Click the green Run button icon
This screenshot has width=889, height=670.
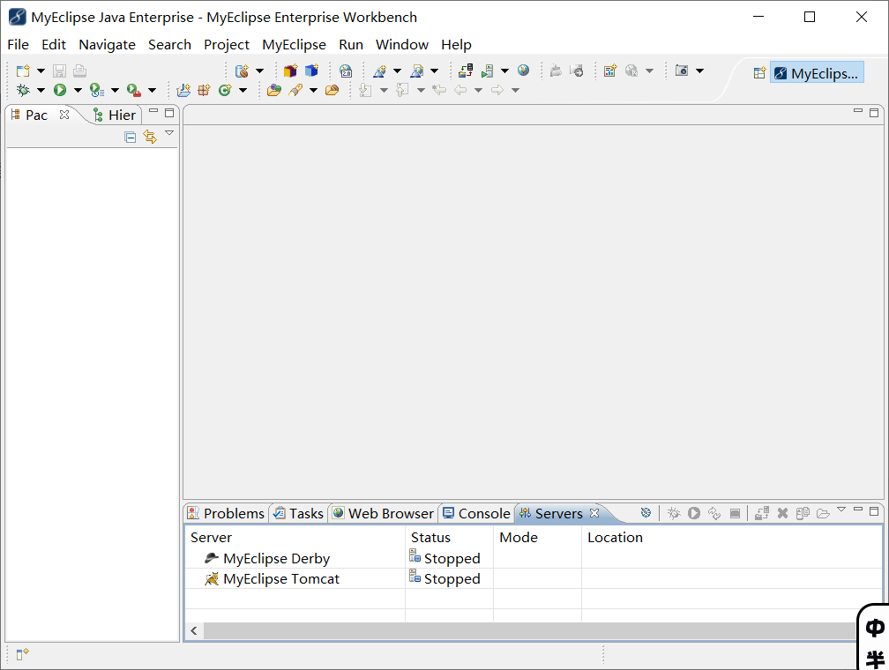(x=60, y=90)
